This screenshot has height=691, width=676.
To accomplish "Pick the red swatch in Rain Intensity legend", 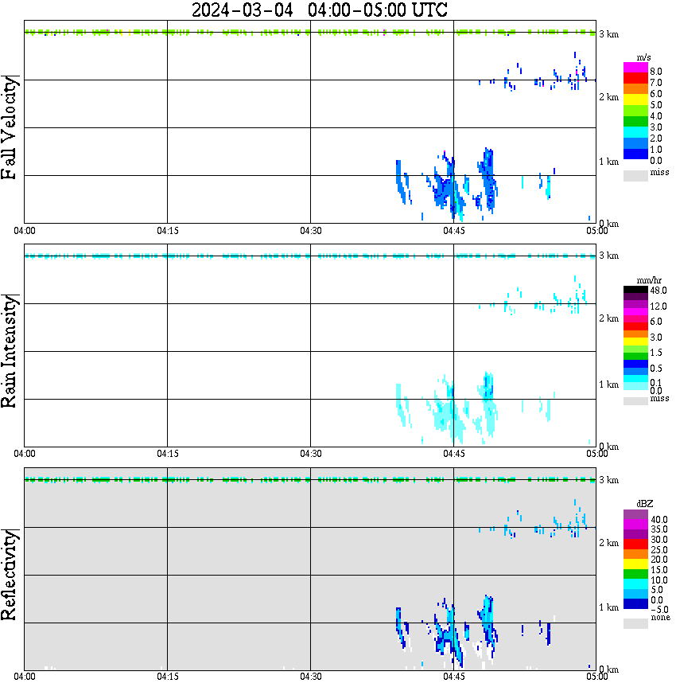I will tap(635, 326).
